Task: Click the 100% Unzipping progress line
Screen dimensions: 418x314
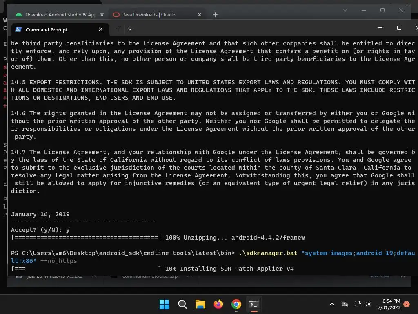Action: click(158, 238)
